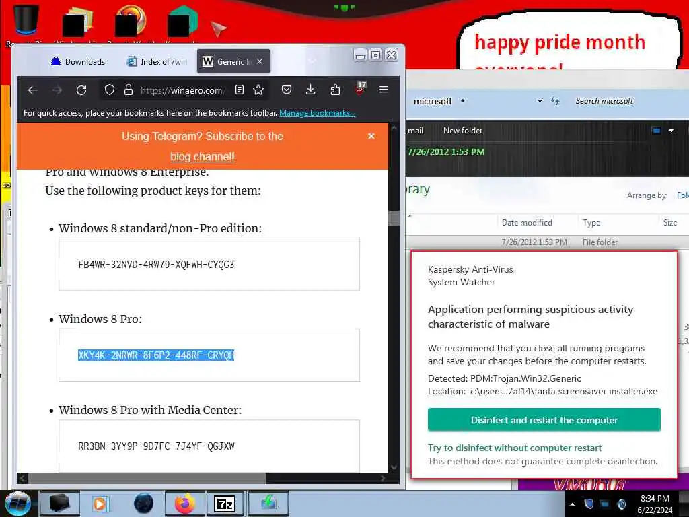Click Disinfect and restart the computer

(544, 420)
